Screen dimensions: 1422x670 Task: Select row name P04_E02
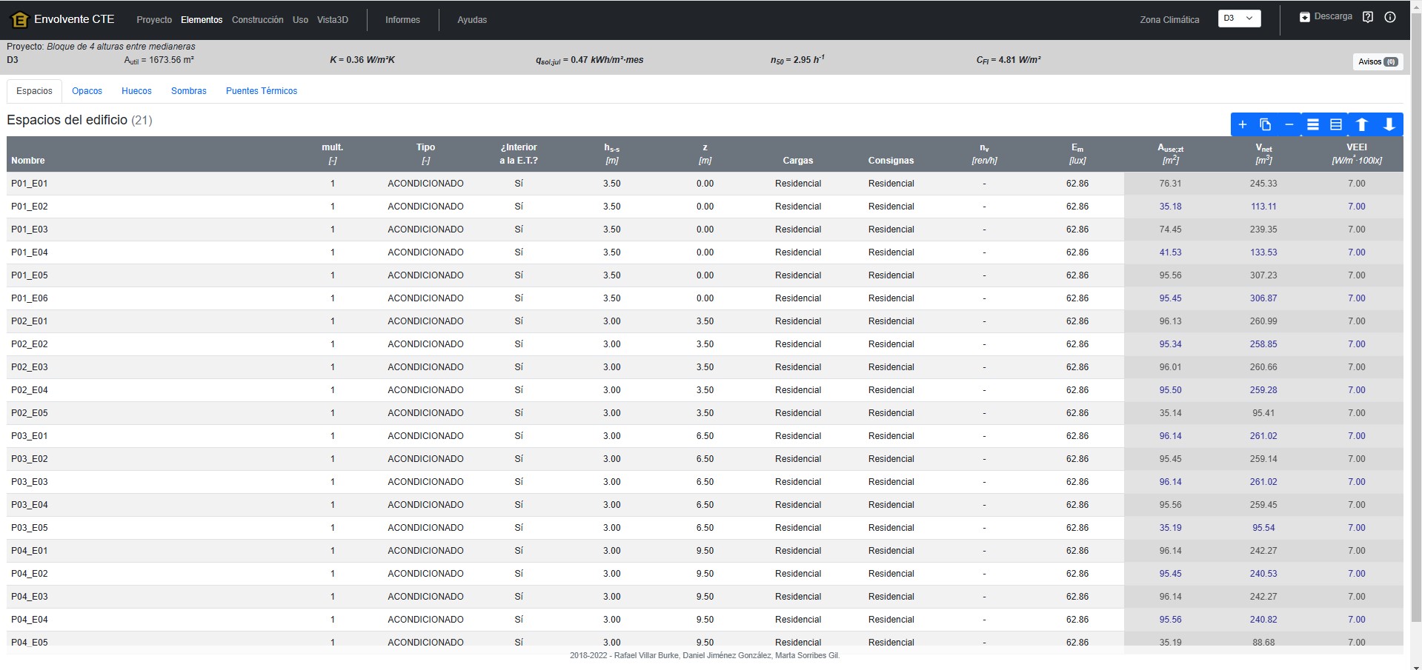tap(30, 574)
